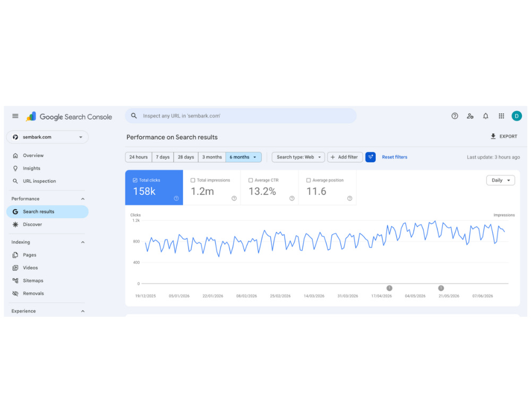Image resolution: width=531 pixels, height=398 pixels.
Task: Click the chart annotation marker near 17/04/2026
Action: click(389, 288)
